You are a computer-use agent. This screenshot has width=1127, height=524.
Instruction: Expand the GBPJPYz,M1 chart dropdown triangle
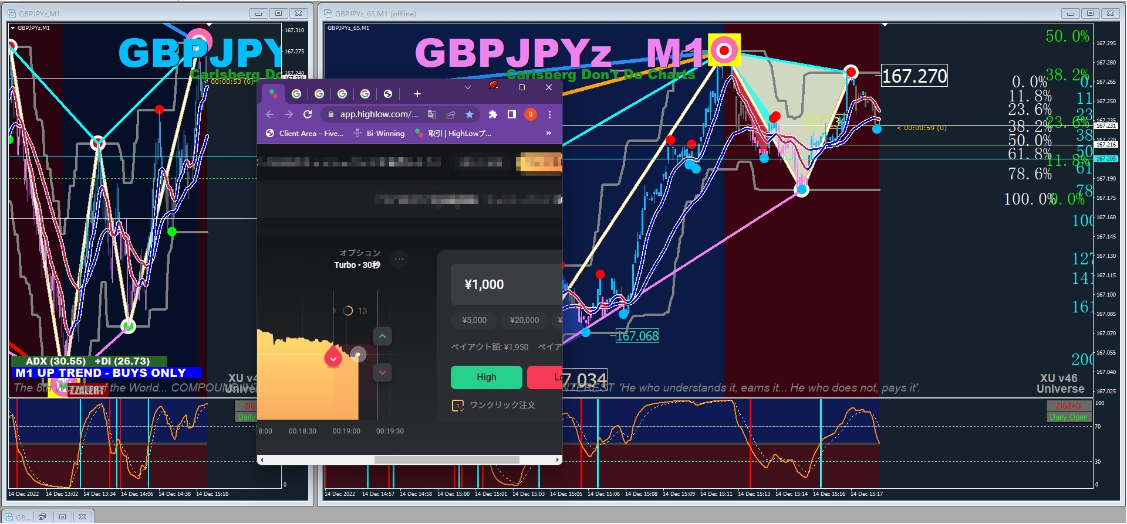tap(13, 28)
